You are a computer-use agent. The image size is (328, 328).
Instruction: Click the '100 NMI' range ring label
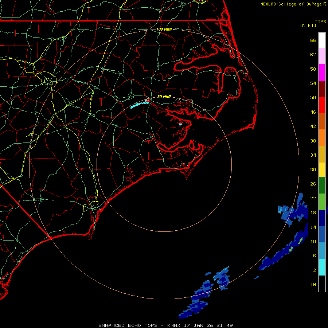[164, 29]
